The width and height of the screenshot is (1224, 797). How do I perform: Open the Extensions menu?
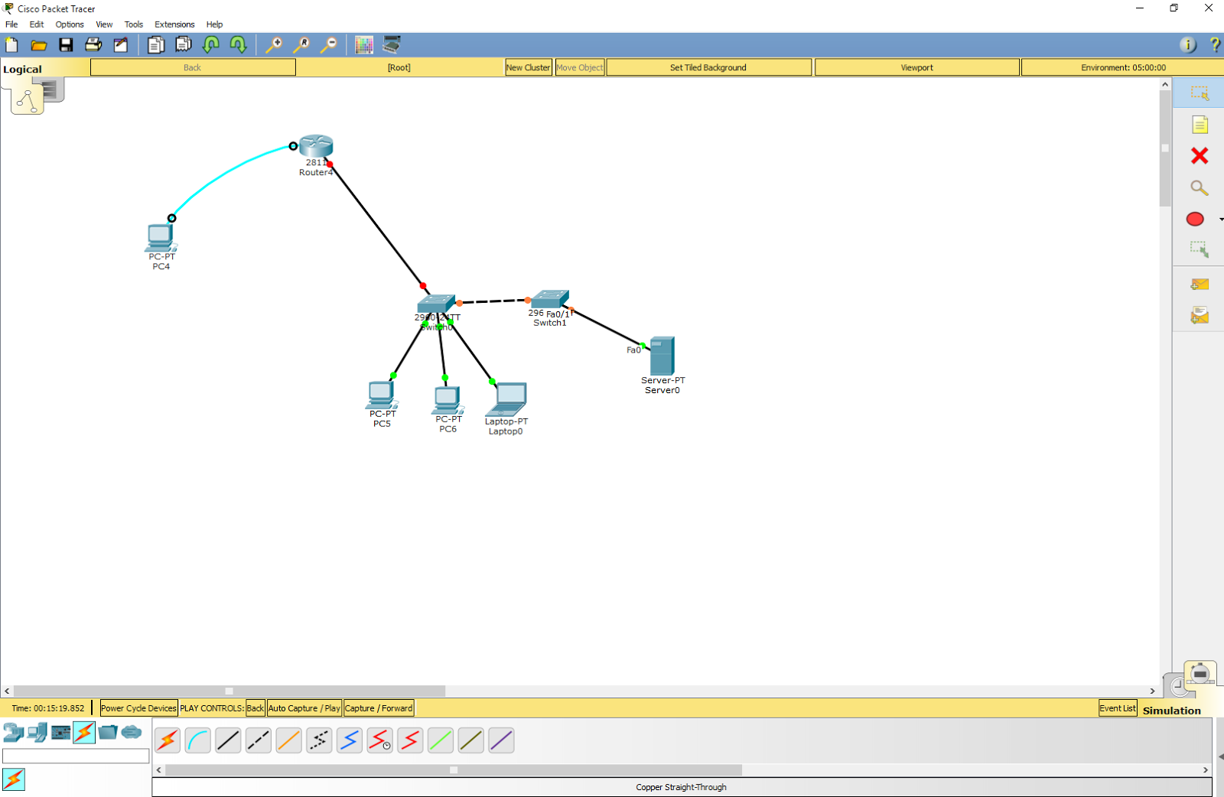[174, 24]
